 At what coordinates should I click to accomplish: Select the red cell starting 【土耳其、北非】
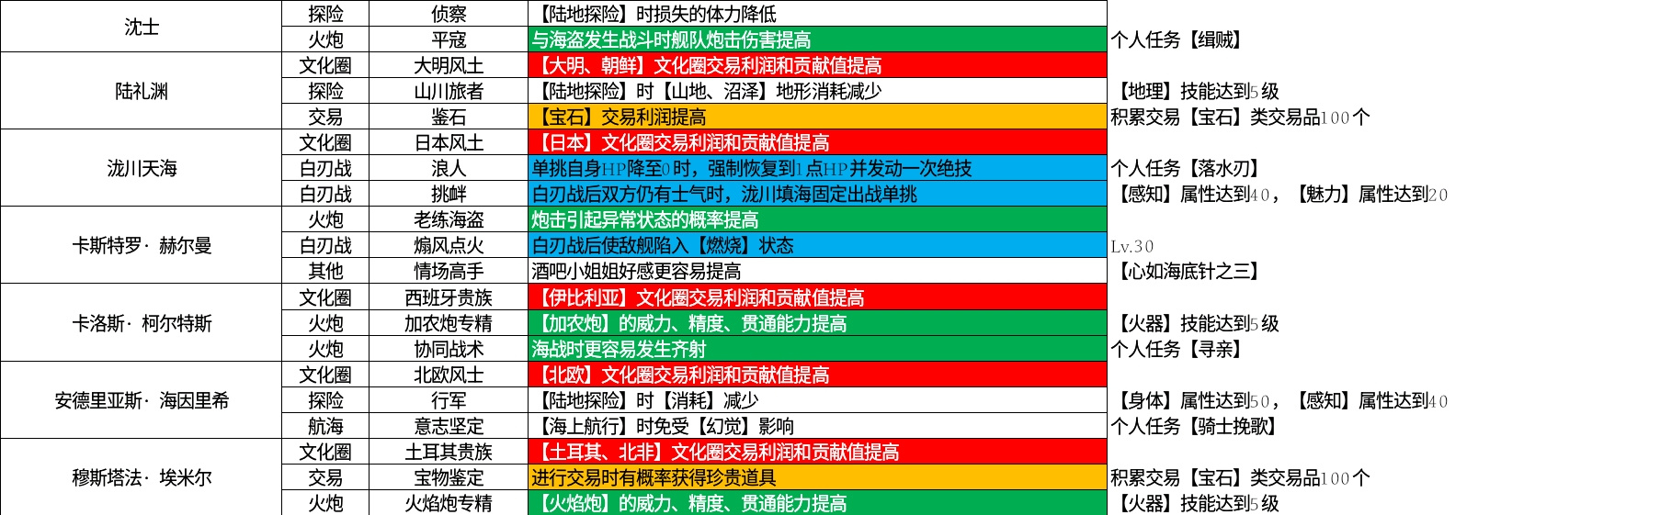pyautogui.click(x=817, y=452)
